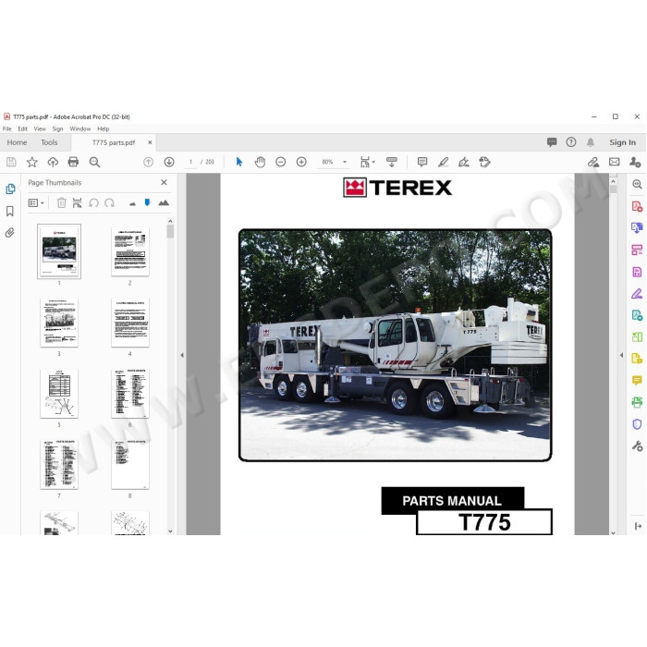Click the scrolling mode download icon
Image resolution: width=647 pixels, height=647 pixels.
coord(392,162)
